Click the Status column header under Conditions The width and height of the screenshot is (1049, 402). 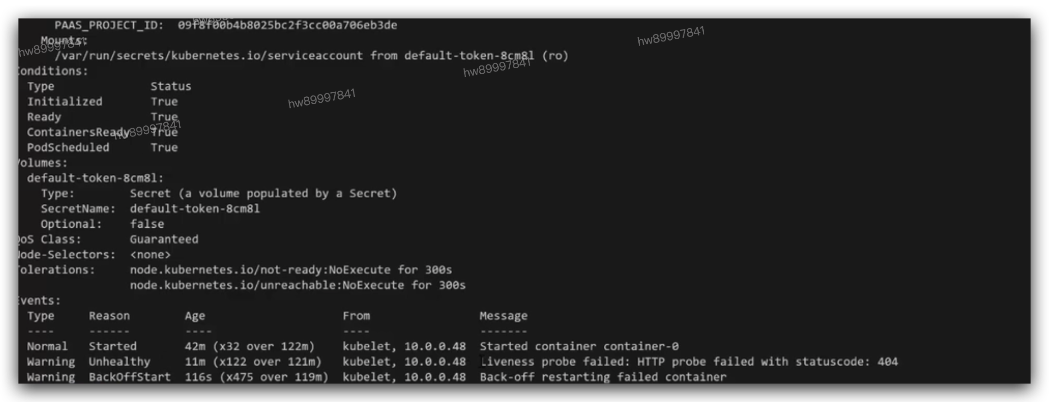[x=171, y=86]
